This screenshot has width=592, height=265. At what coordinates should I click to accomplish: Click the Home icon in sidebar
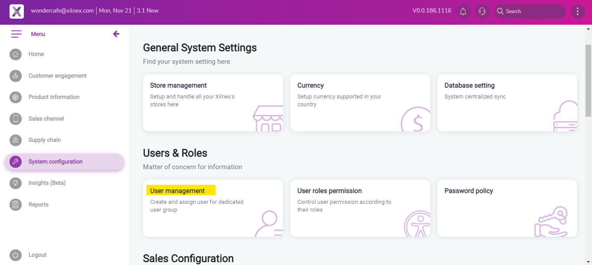16,54
